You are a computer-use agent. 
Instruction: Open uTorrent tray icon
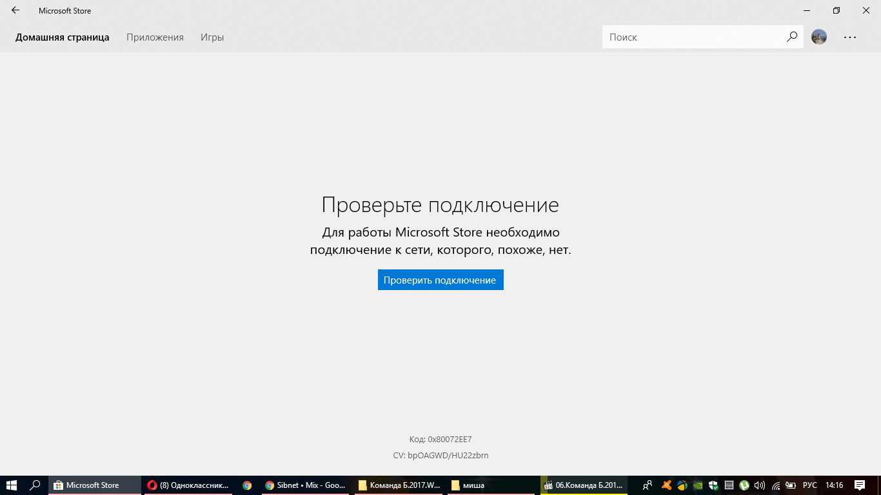(x=744, y=485)
